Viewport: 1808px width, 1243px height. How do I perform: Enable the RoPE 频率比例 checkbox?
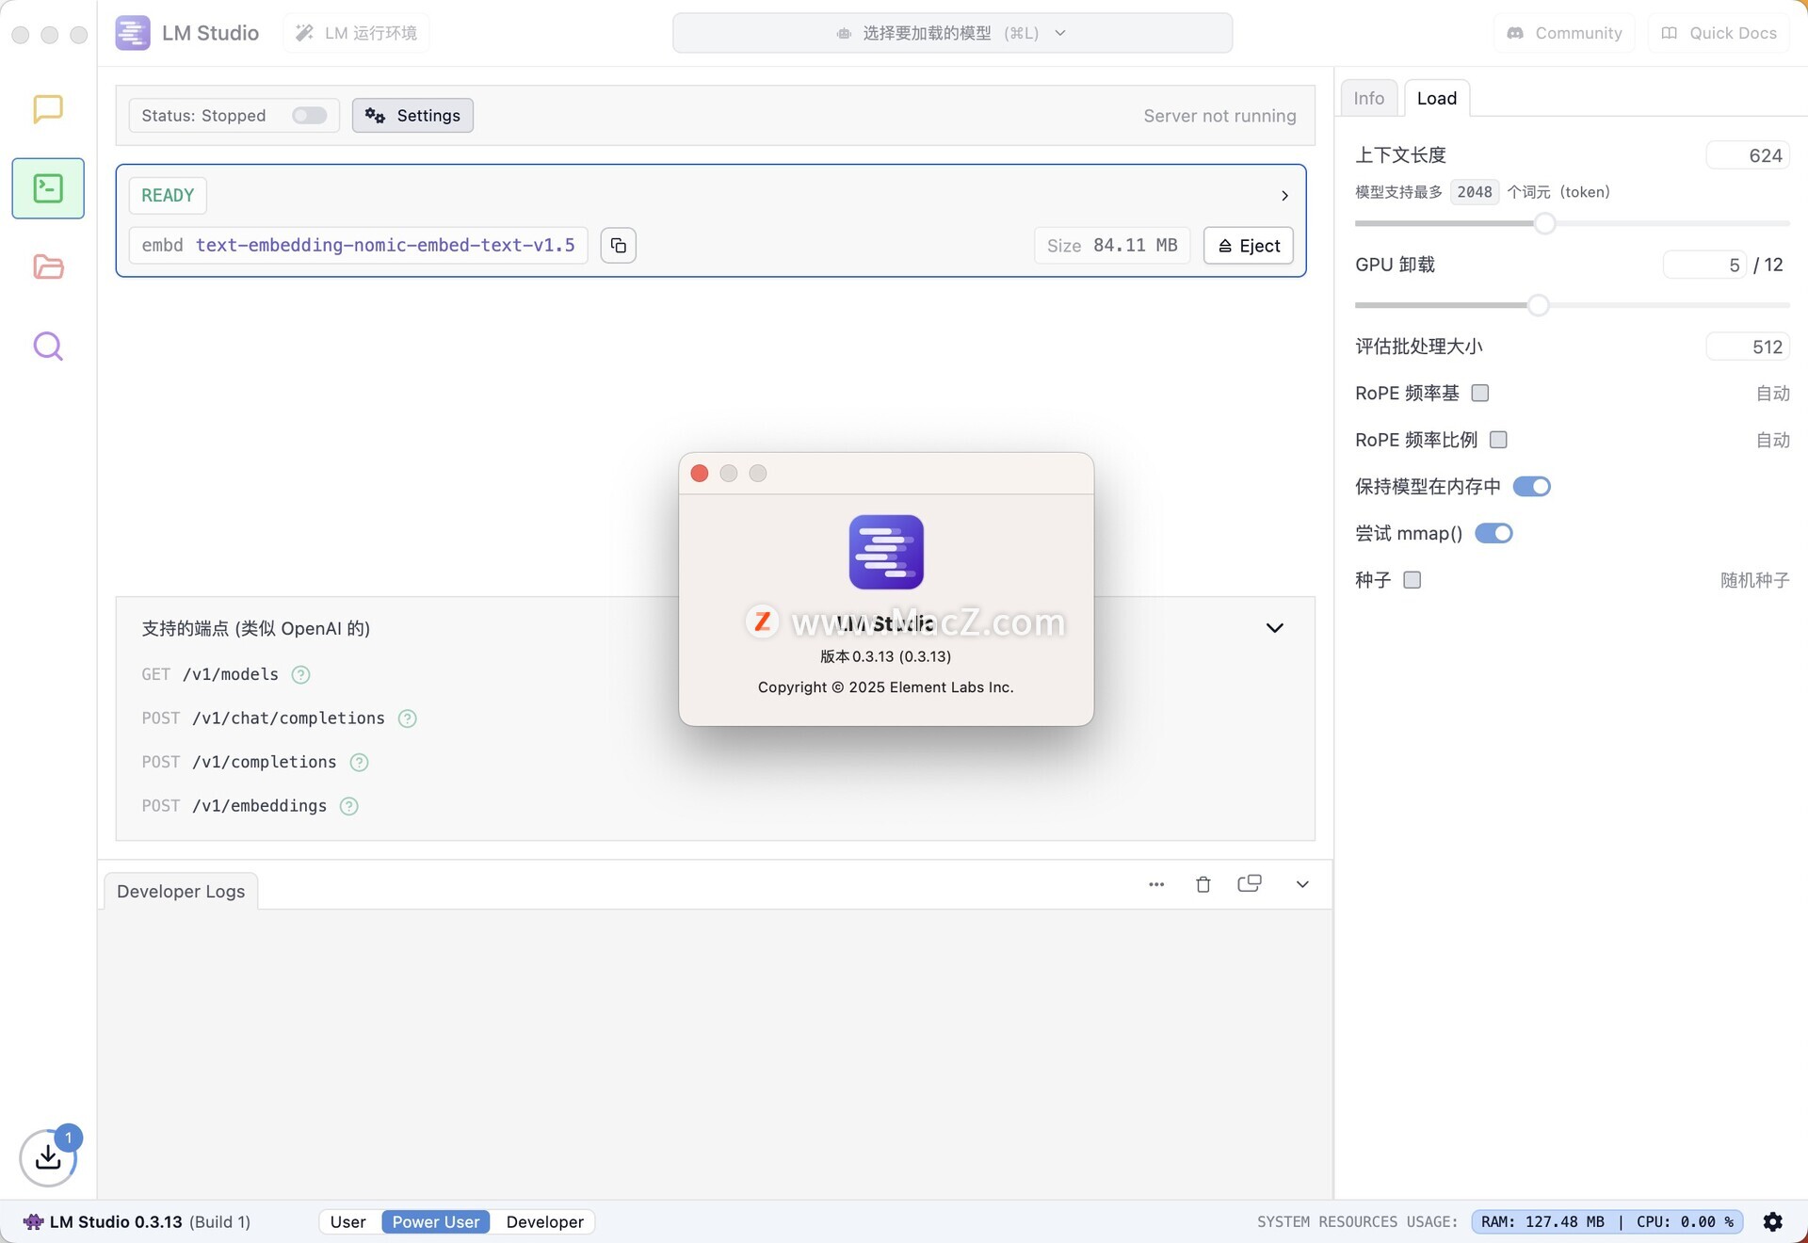coord(1498,440)
